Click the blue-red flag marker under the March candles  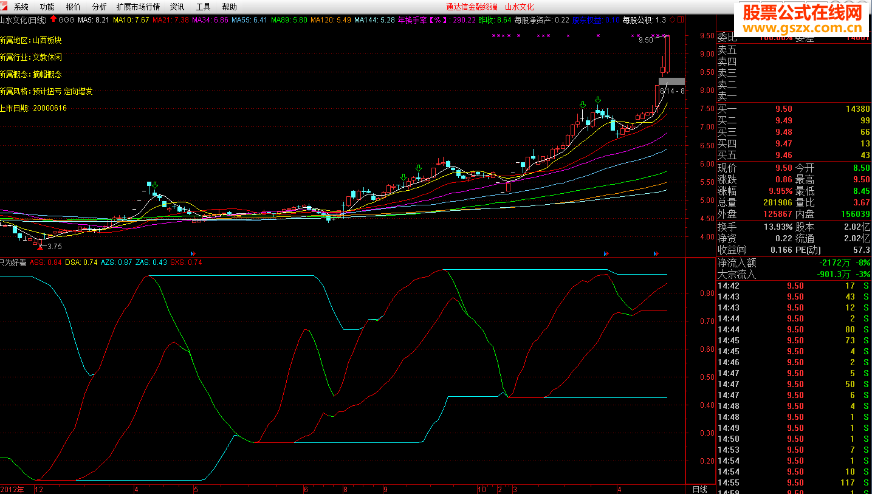click(606, 253)
